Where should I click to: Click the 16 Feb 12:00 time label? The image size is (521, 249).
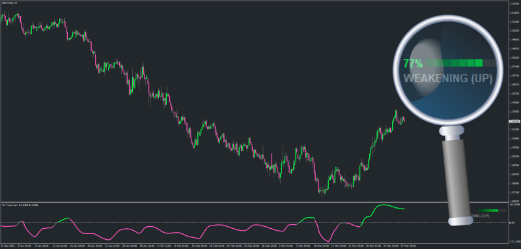click(217, 246)
